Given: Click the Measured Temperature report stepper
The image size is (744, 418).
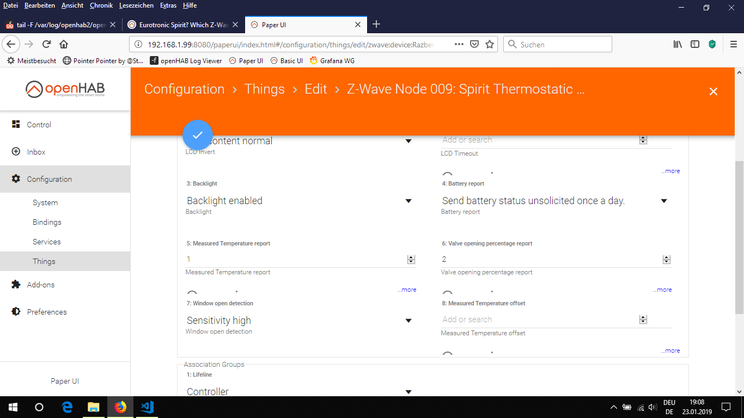Looking at the screenshot, I should 411,260.
